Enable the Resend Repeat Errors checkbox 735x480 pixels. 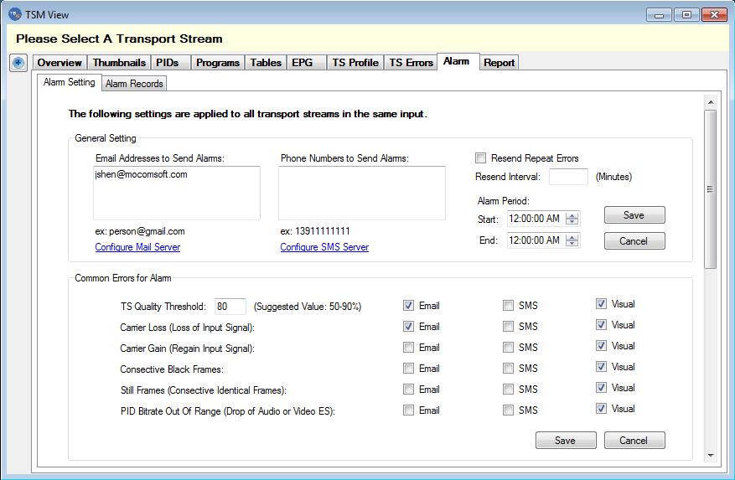coord(480,158)
